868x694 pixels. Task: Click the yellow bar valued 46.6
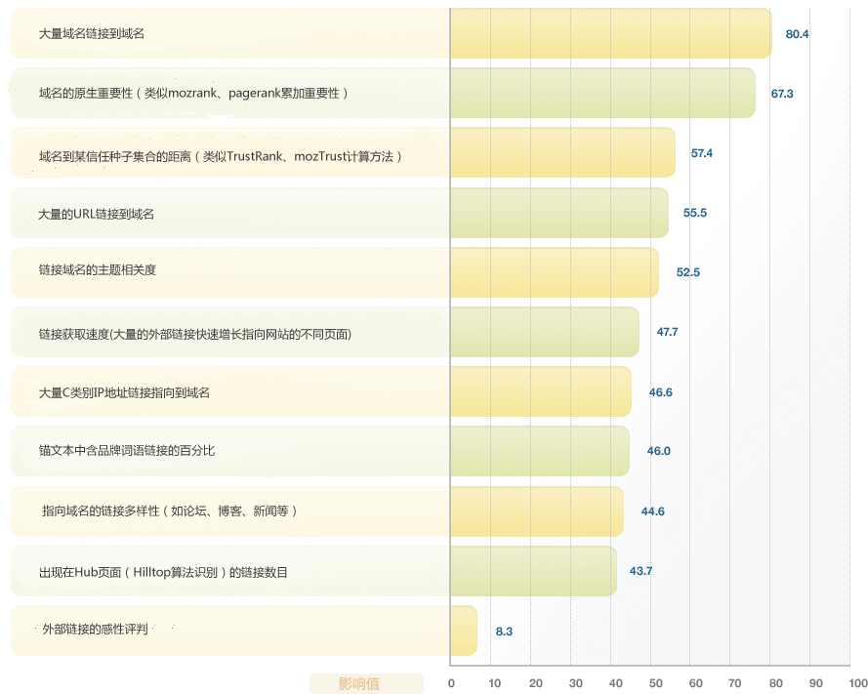click(x=541, y=391)
